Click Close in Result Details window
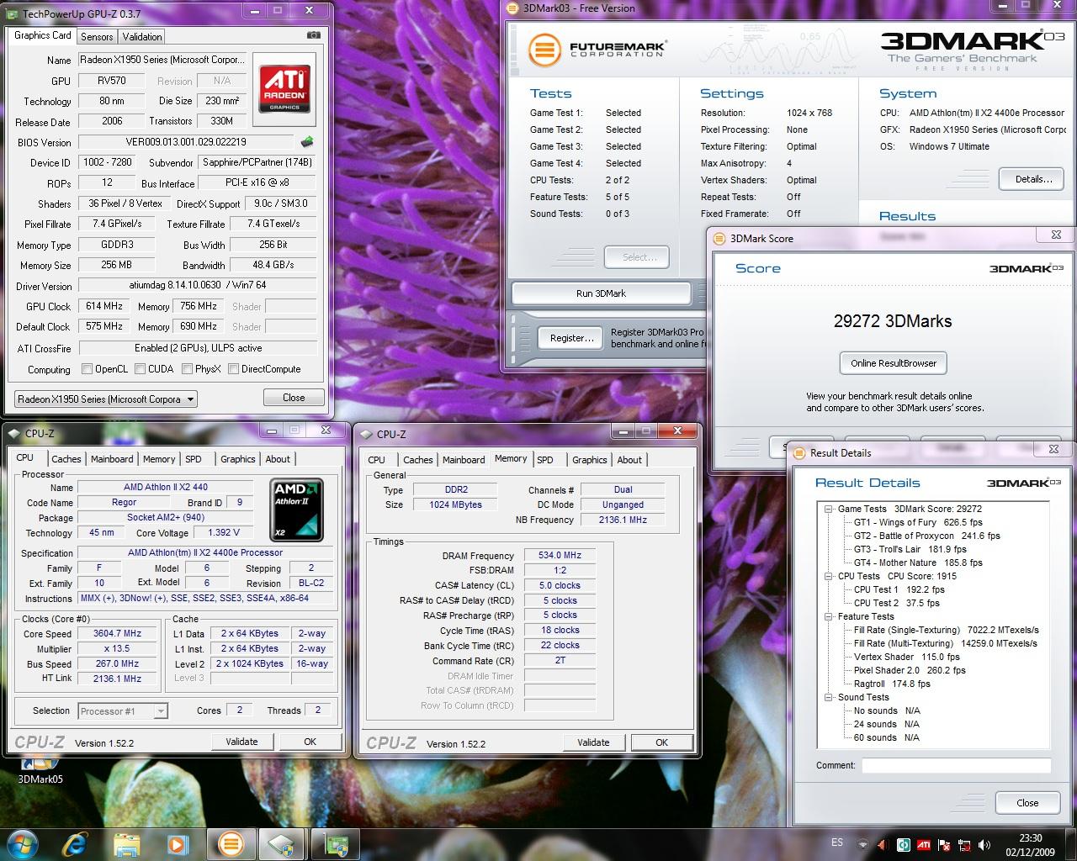This screenshot has height=861, width=1077. click(1027, 803)
